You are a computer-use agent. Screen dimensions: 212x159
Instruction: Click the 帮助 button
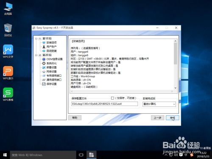tap(75, 118)
